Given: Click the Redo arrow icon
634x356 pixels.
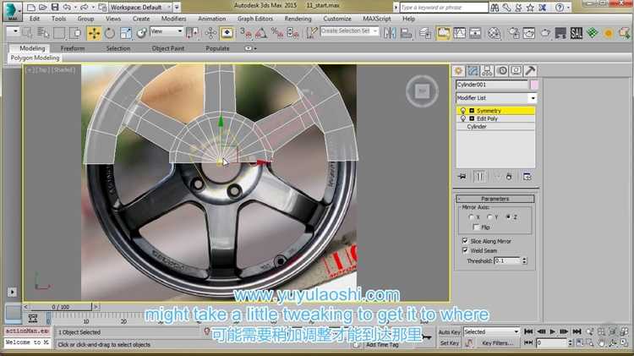Looking at the screenshot, I should (x=84, y=8).
